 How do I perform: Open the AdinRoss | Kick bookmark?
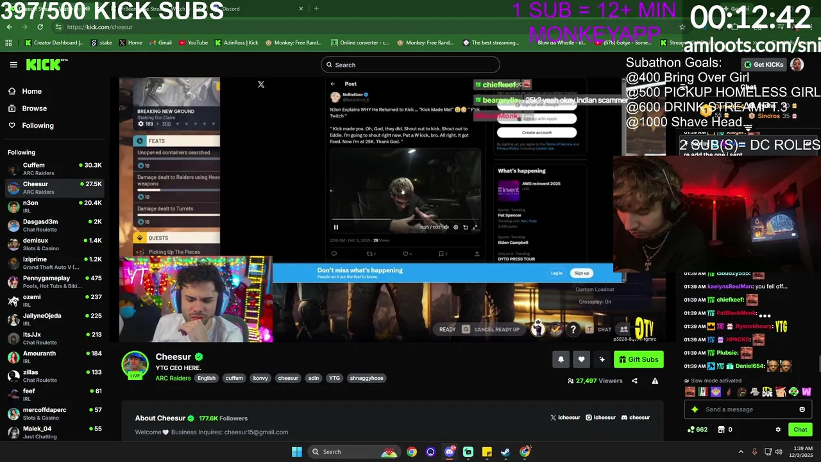click(236, 43)
